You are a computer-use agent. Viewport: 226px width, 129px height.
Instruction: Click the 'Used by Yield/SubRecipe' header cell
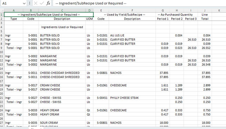(125, 14)
